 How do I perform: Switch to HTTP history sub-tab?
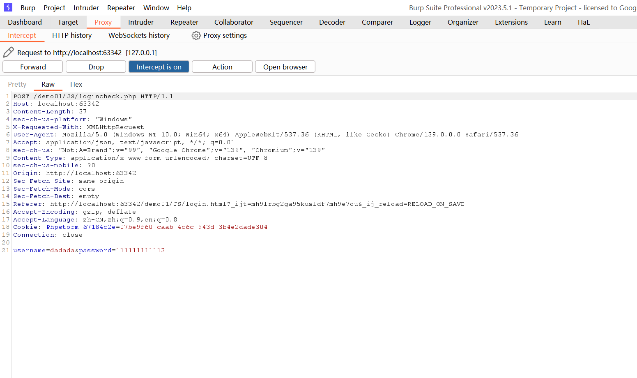pos(72,35)
